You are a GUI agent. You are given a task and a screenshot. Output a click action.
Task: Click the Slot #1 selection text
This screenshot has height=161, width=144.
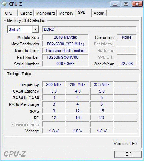14,29
